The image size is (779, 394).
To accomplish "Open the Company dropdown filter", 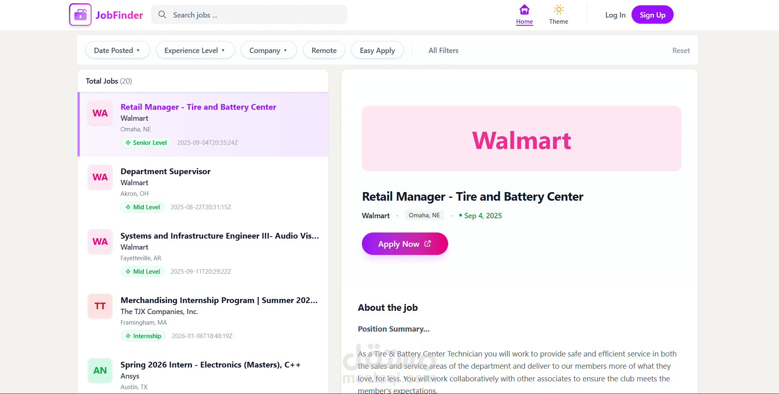I will tap(268, 50).
